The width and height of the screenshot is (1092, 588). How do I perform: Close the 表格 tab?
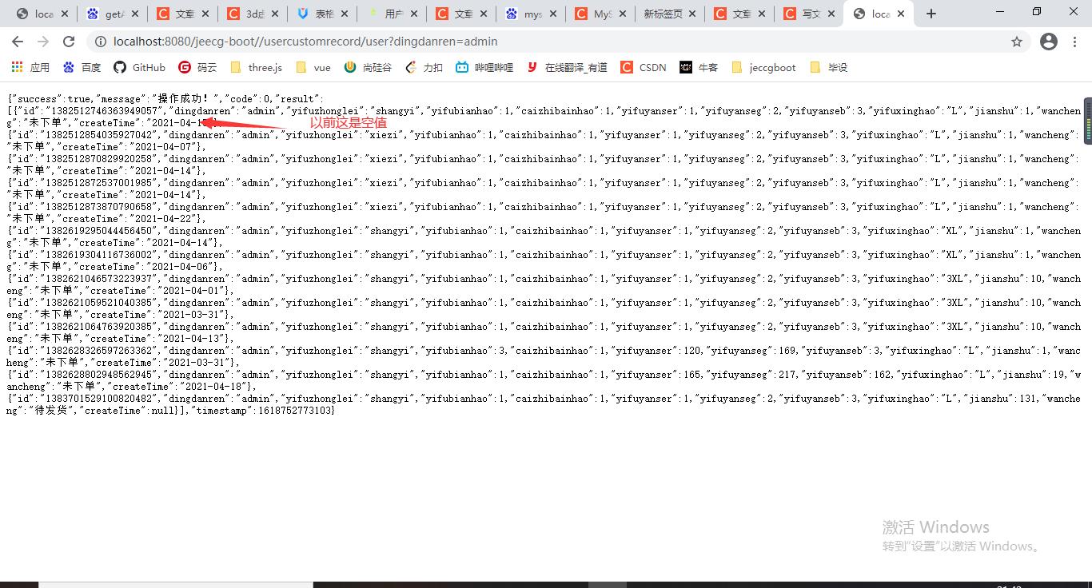[344, 14]
